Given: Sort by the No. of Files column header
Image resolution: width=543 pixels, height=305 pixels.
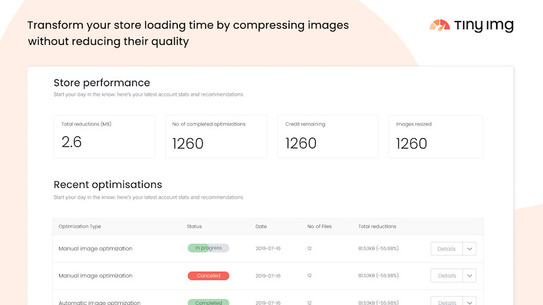Looking at the screenshot, I should [x=319, y=226].
